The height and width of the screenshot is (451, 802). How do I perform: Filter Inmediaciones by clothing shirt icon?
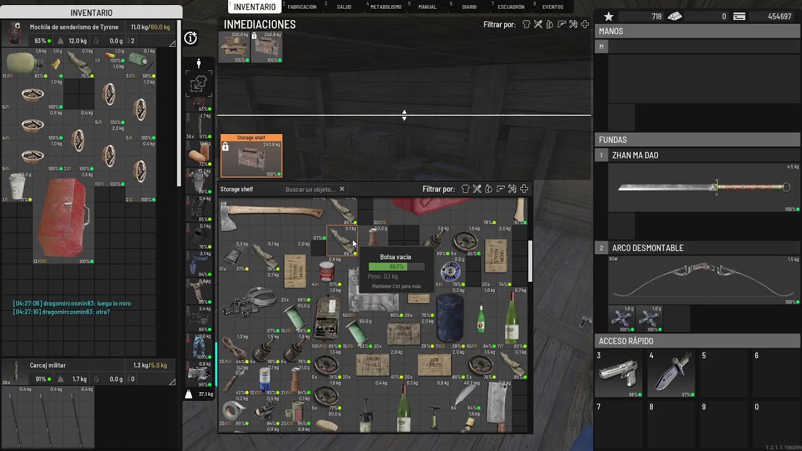(x=526, y=24)
